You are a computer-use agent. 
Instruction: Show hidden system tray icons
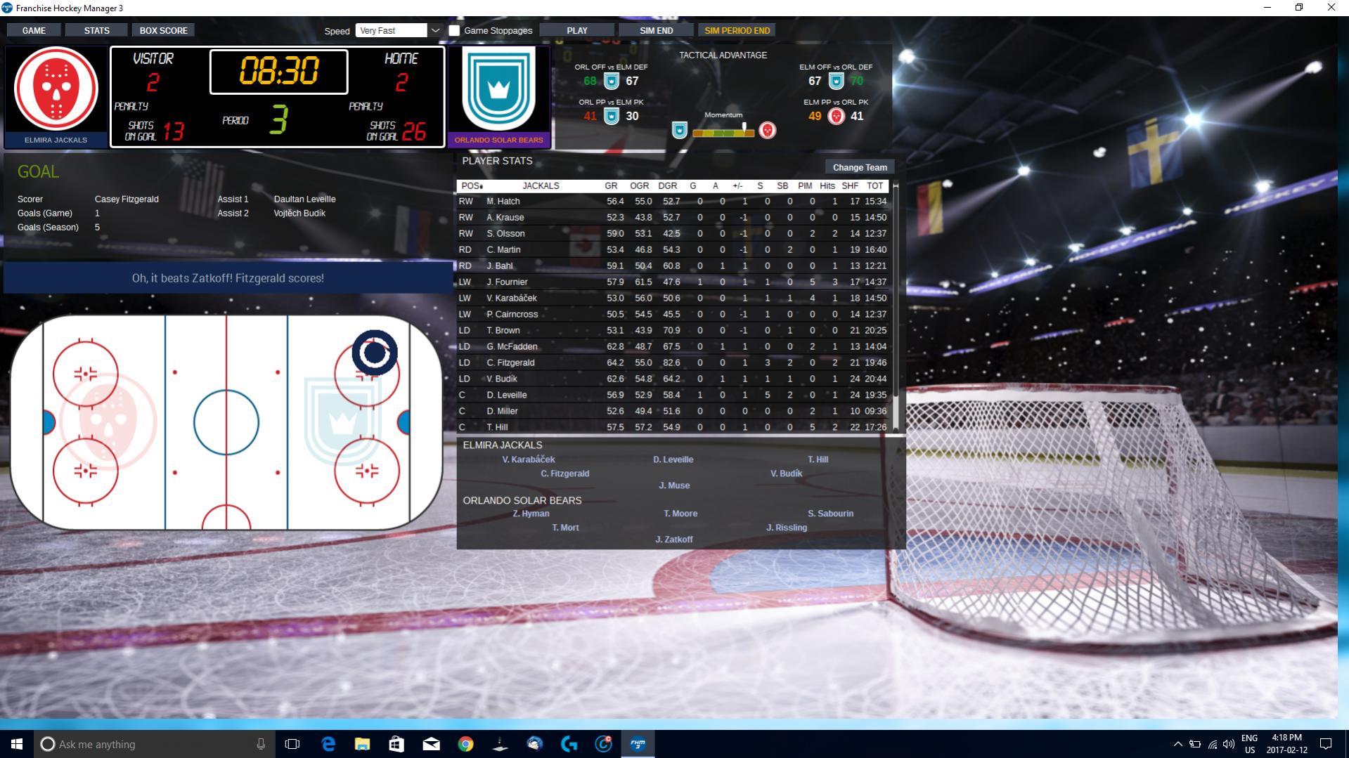pos(1178,744)
